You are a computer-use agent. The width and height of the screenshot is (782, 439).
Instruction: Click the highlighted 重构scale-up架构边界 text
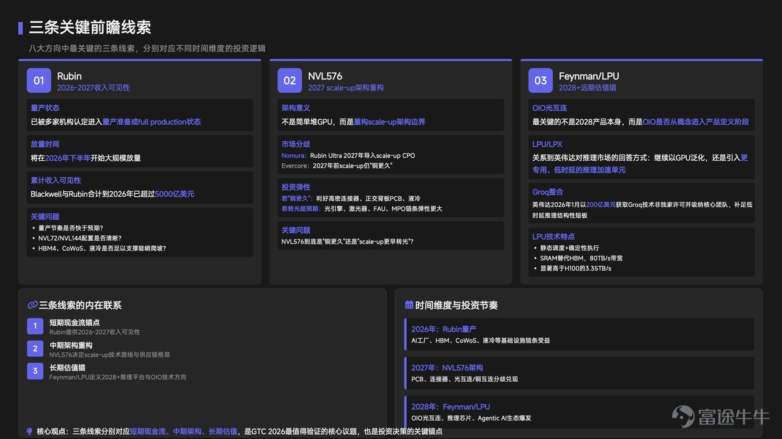pyautogui.click(x=390, y=122)
